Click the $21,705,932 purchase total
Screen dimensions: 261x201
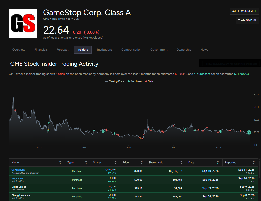click(242, 74)
